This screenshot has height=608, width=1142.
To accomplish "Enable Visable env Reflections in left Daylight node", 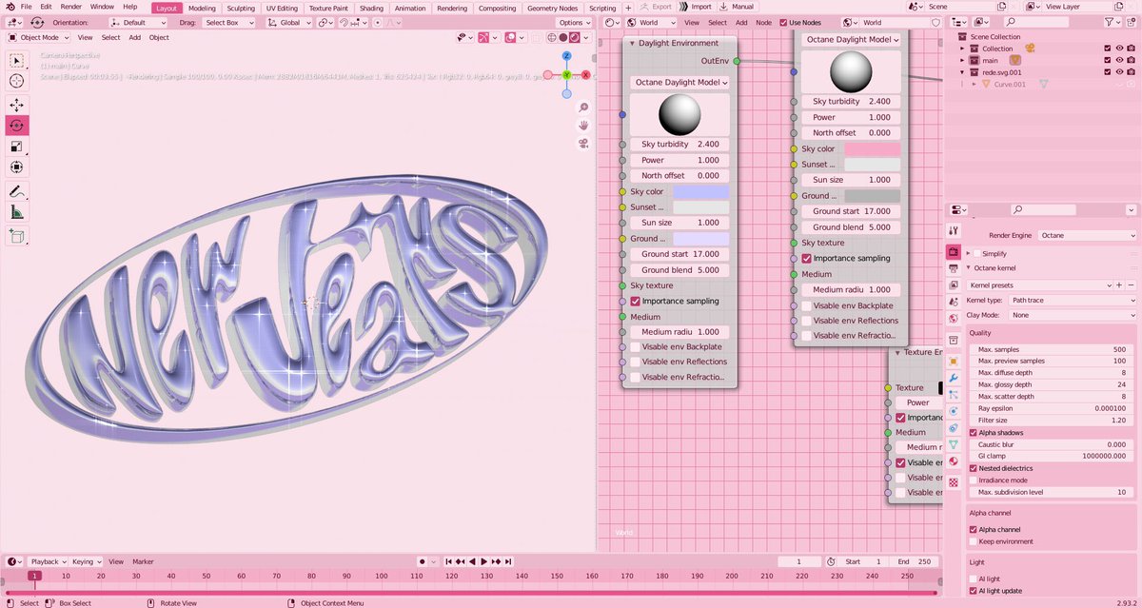I will click(635, 362).
